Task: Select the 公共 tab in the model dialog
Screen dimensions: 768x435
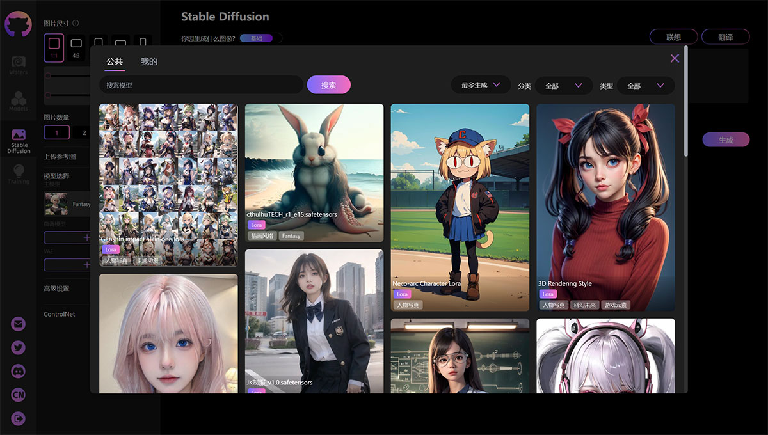Action: (x=115, y=61)
